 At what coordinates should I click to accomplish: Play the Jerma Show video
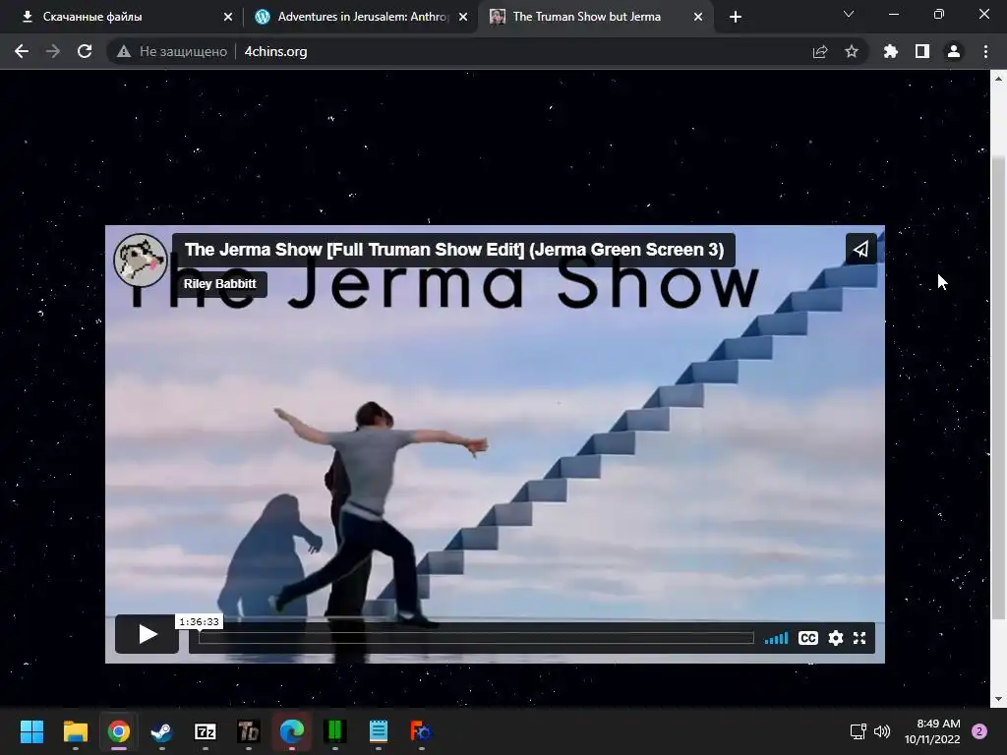(148, 634)
